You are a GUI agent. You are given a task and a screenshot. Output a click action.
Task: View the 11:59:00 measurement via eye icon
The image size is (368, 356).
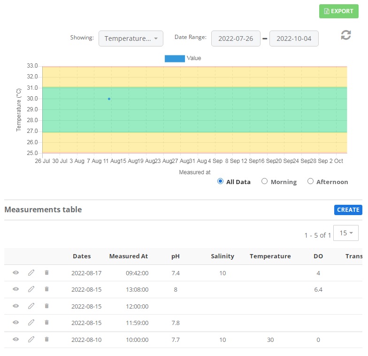[15, 323]
